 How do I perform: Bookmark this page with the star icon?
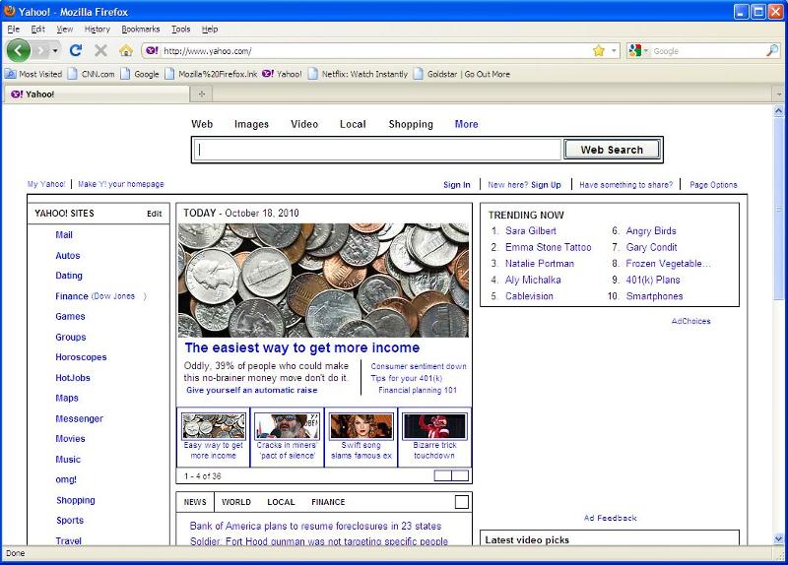tap(599, 51)
